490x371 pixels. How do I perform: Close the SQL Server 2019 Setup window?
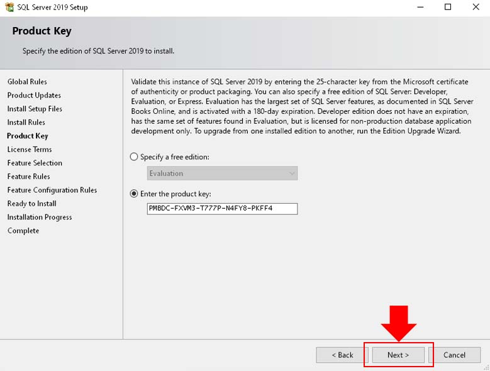[x=476, y=7]
